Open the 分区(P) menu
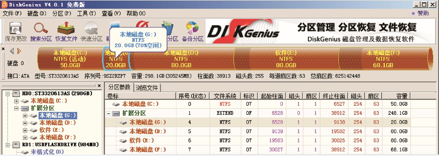Screen dimensions: 439x156 [x=62, y=13]
